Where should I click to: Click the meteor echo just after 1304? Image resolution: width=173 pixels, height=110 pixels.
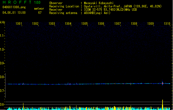(x=70, y=84)
